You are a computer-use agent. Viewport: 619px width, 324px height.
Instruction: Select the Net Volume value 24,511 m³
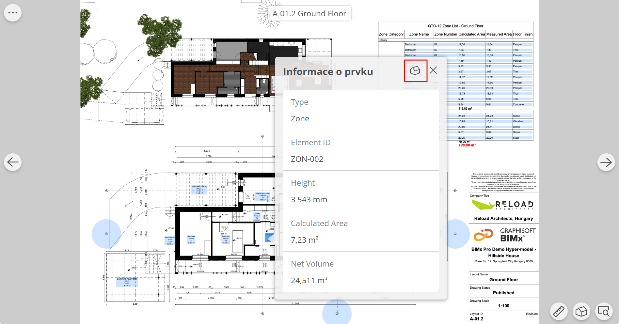pyautogui.click(x=309, y=280)
